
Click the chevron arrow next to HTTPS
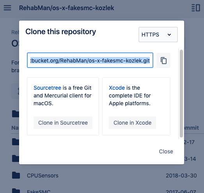[x=169, y=35]
